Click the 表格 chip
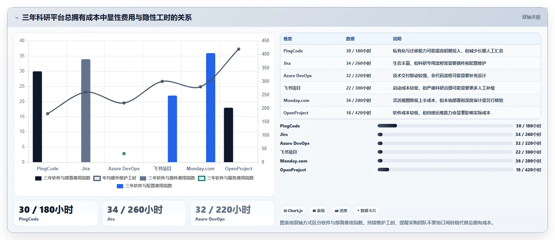The width and height of the screenshot is (555, 240). [x=319, y=211]
